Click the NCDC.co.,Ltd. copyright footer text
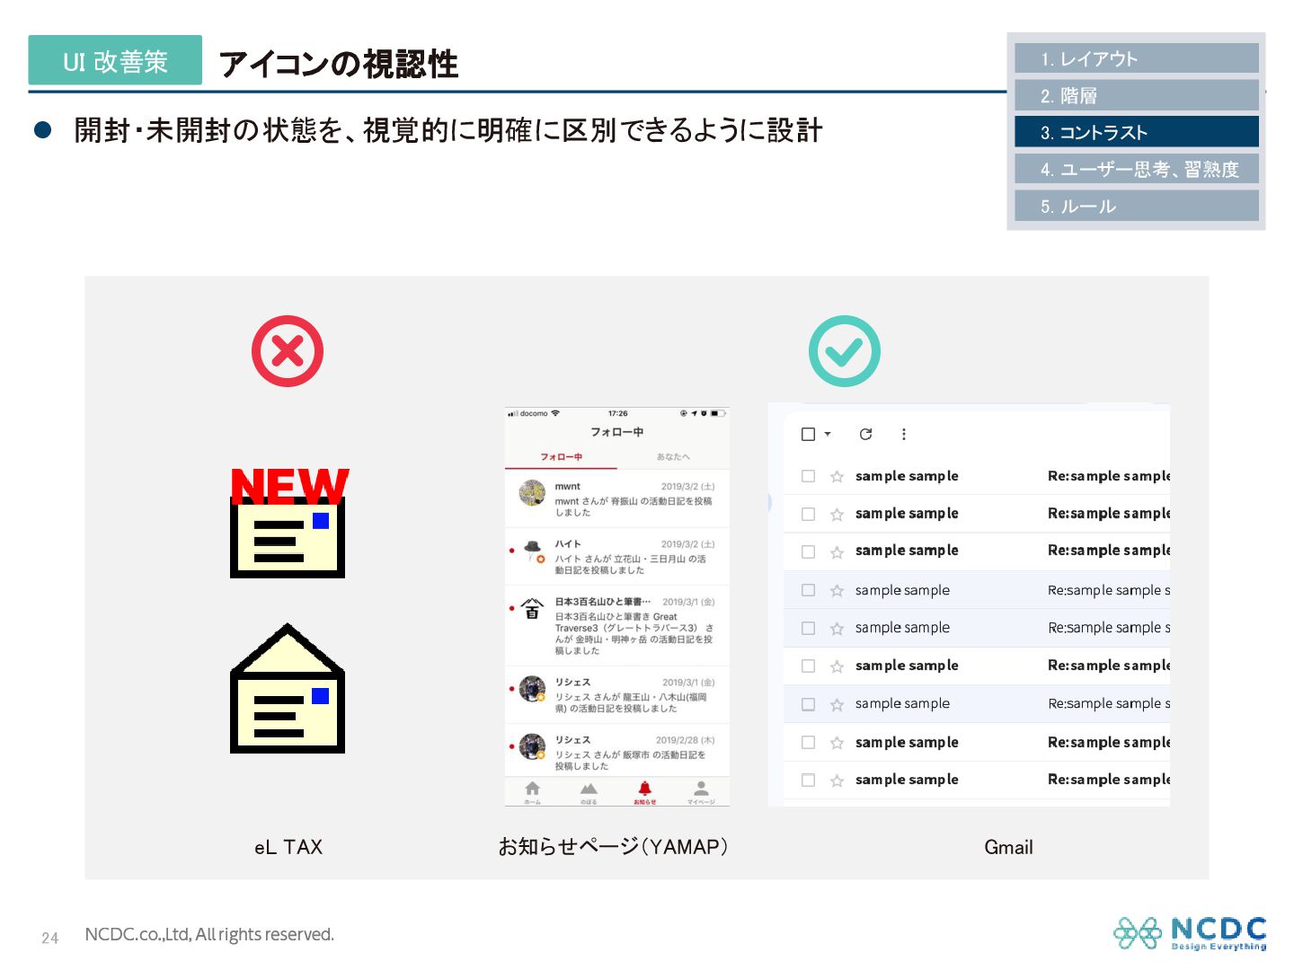 pyautogui.click(x=209, y=934)
